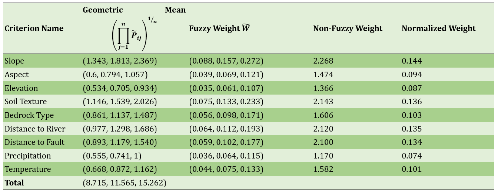Select the Elevation row label
The width and height of the screenshot is (498, 191).
tap(21, 88)
